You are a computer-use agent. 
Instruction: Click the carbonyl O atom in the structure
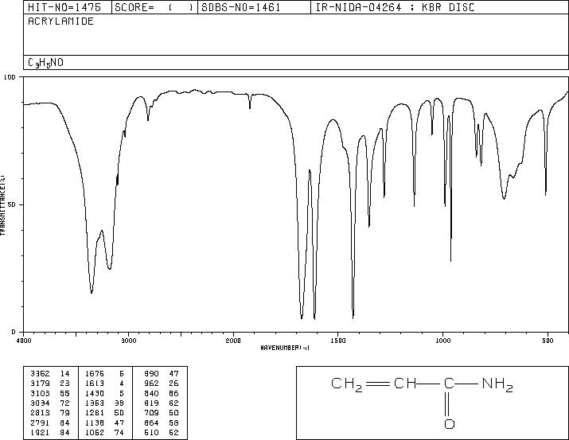tap(450, 424)
